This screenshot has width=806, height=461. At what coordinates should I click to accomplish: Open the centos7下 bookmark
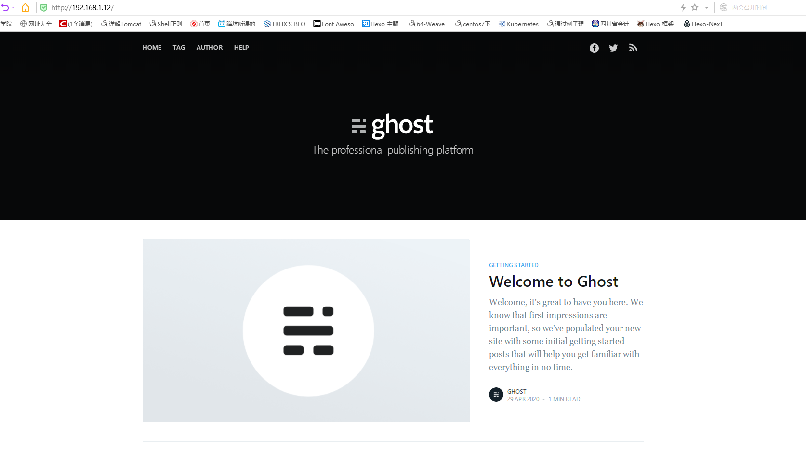(x=473, y=24)
